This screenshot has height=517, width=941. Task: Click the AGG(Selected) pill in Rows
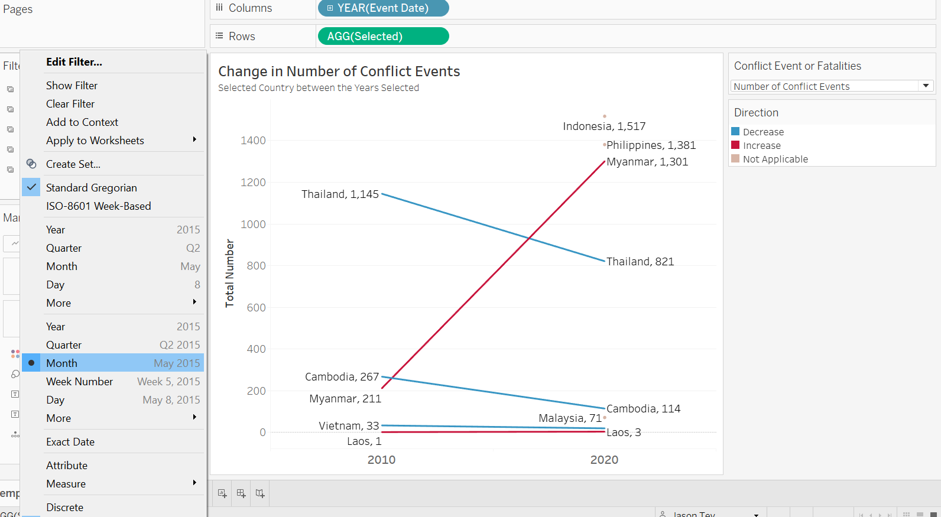383,37
